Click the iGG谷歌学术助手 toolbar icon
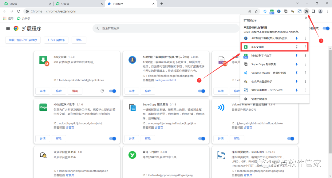 [272, 12]
